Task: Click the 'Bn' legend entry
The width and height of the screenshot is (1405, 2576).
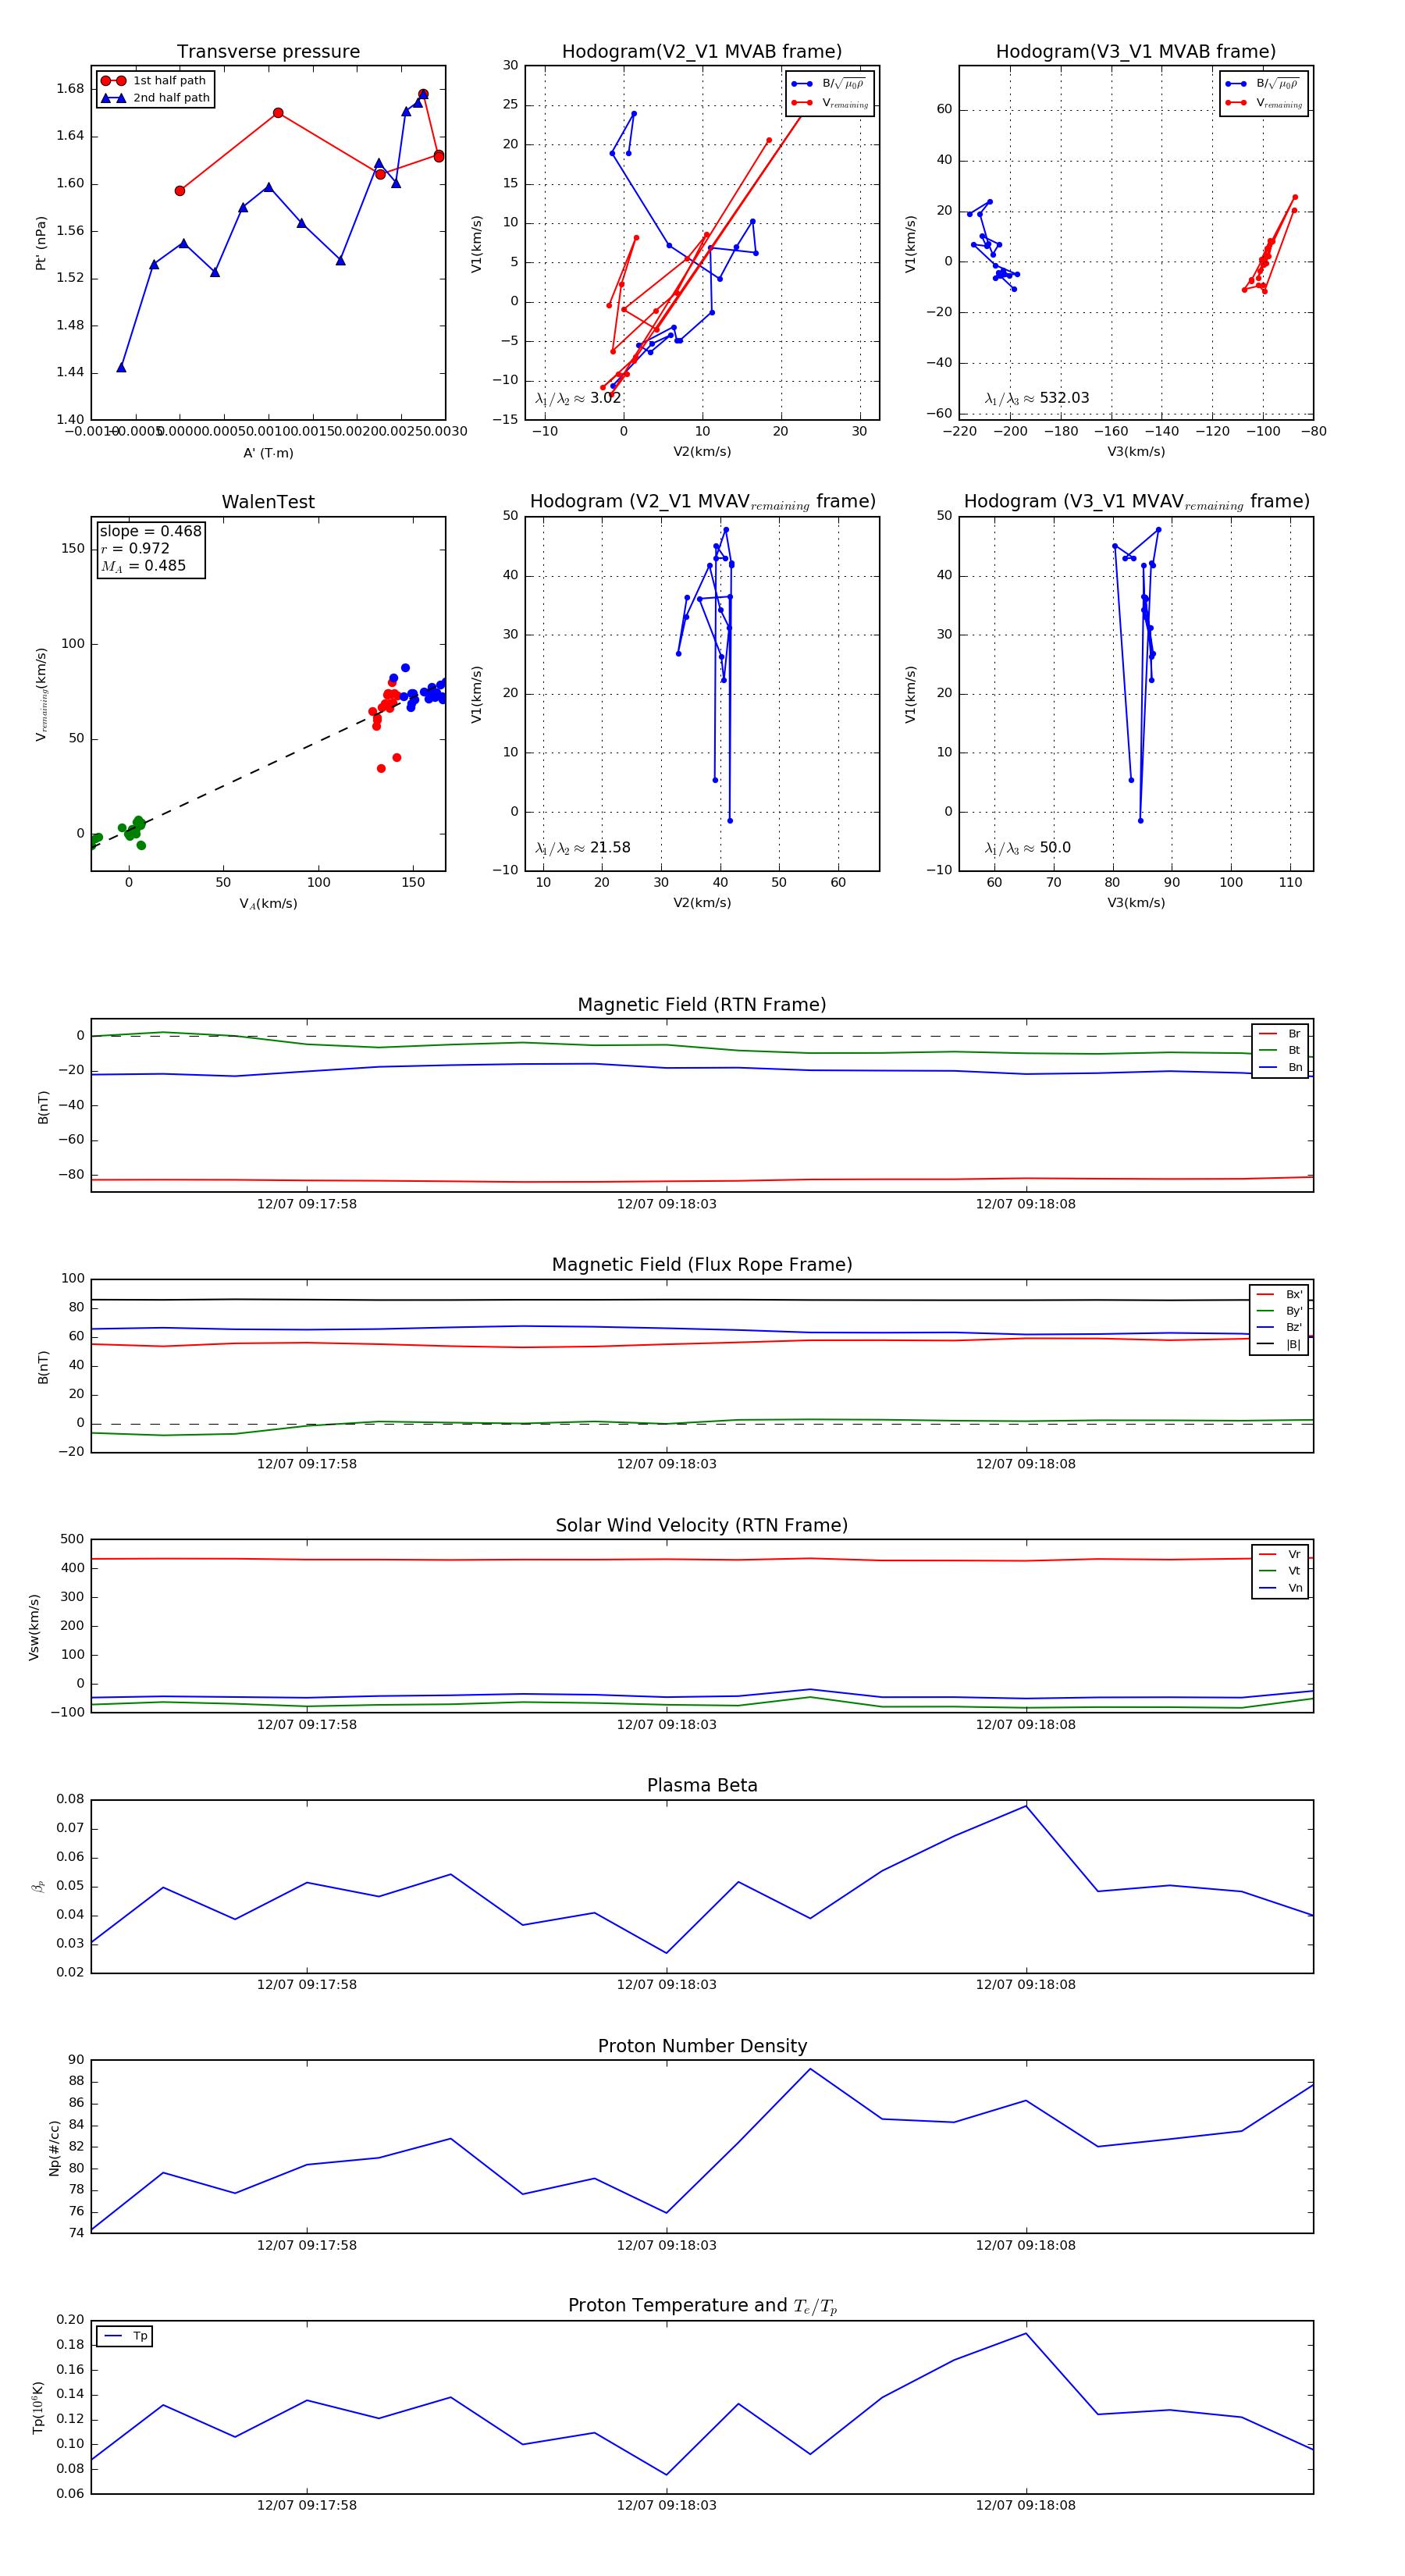Action: 1281,1068
